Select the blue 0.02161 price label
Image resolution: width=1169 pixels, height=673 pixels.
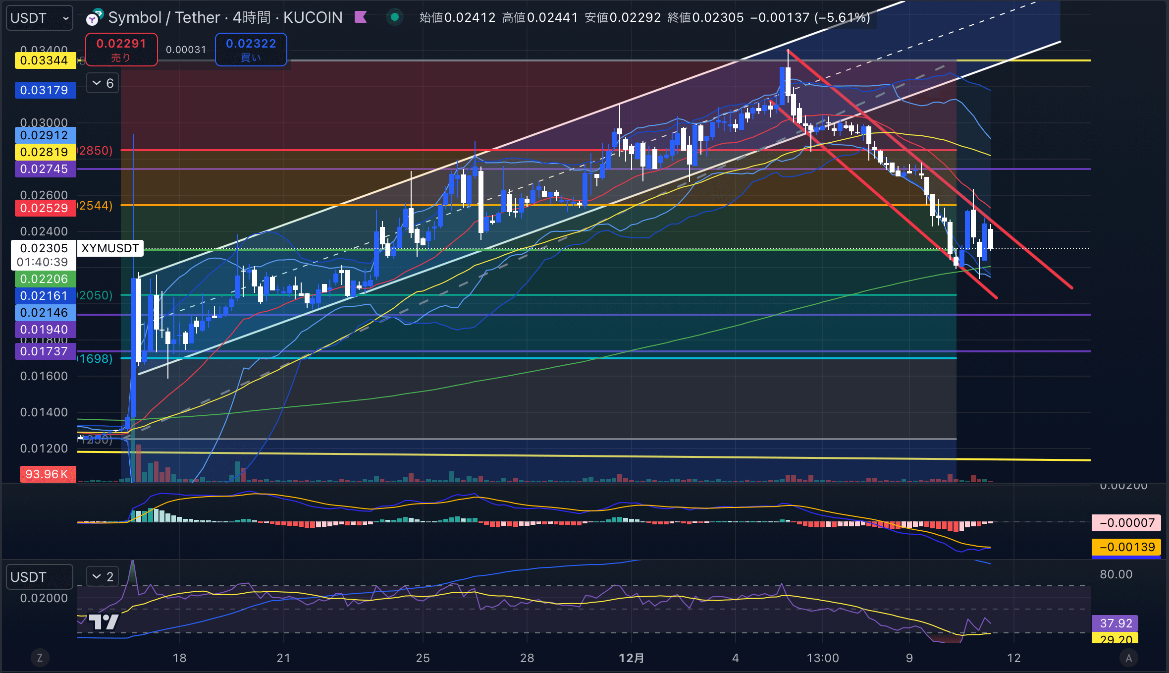point(45,296)
